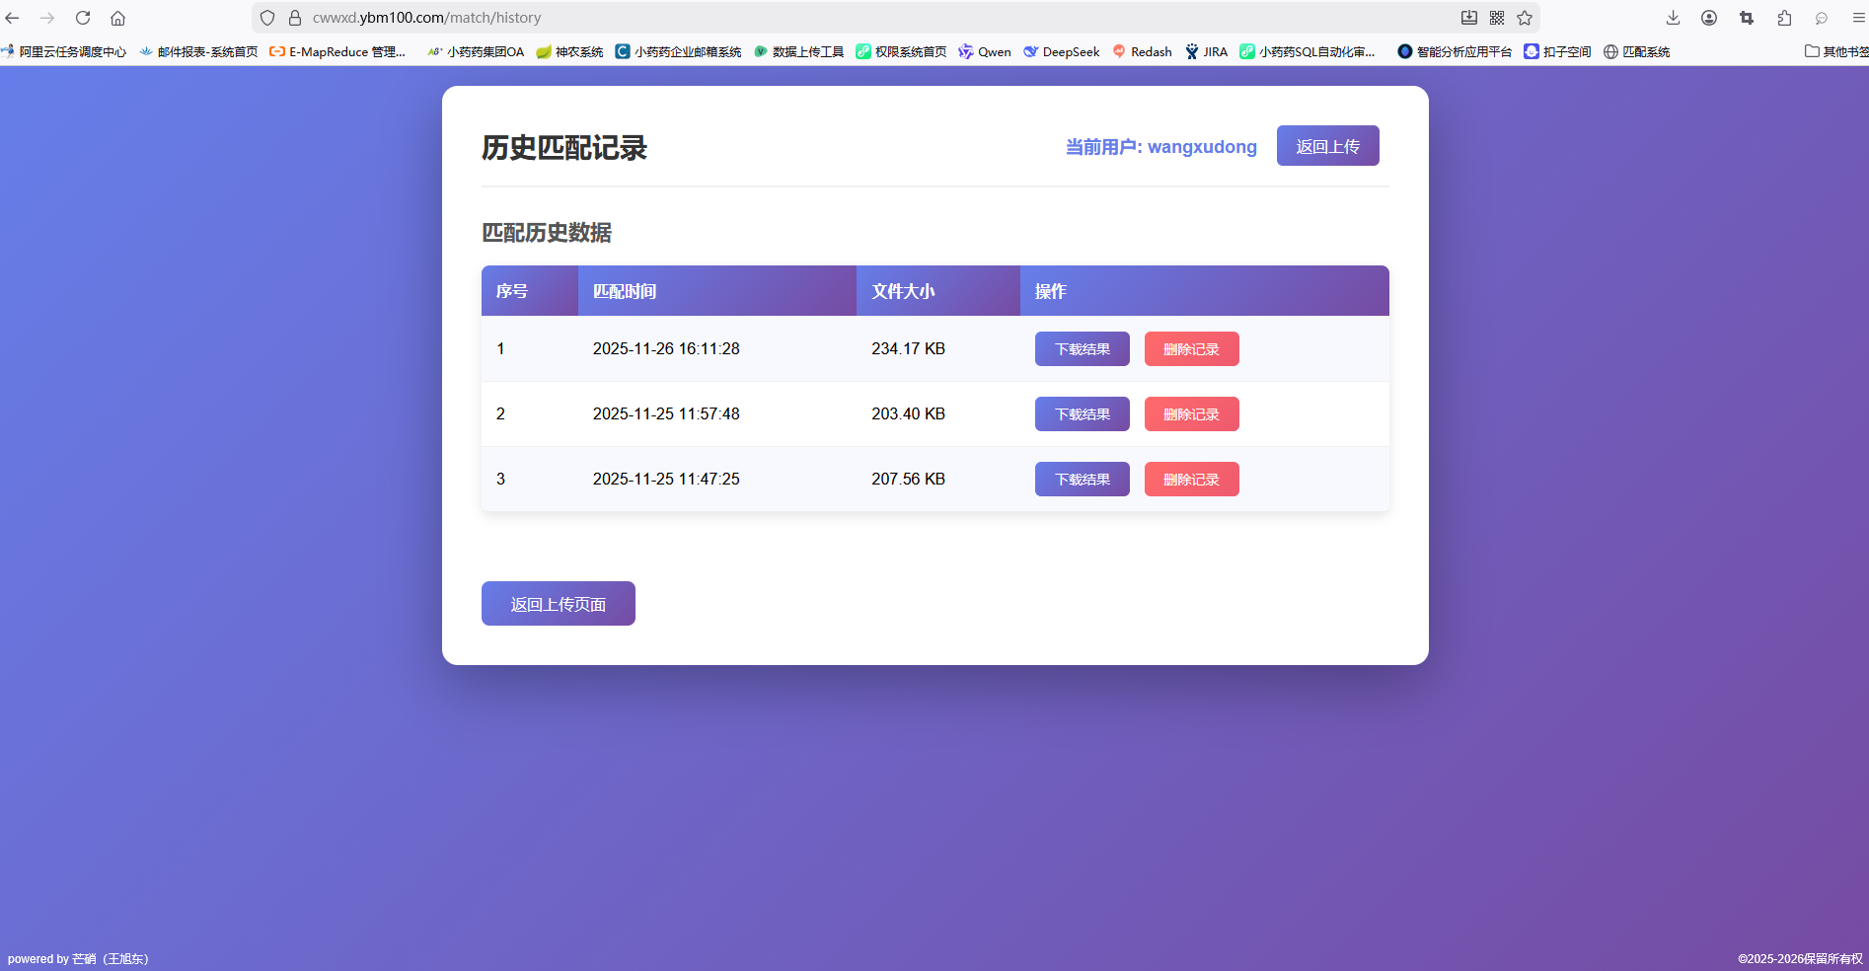Open the account profile icon
Screen dimensions: 1869x971
[x=1709, y=18]
